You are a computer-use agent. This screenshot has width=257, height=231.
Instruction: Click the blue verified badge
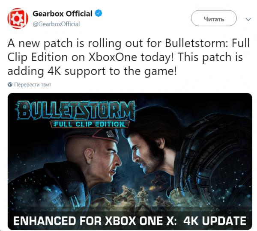point(99,13)
